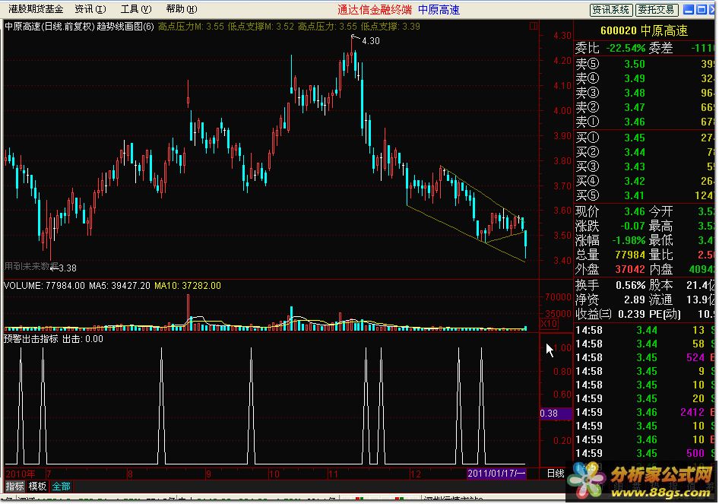The width and height of the screenshot is (719, 504).
Task: Open the 帮助(H) menu
Action: [x=182, y=9]
